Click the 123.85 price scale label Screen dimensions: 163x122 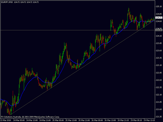click(x=159, y=43)
